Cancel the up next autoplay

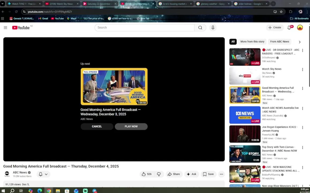click(97, 127)
